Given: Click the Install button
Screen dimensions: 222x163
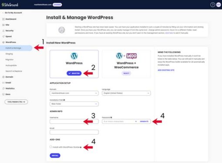Looking at the screenshot, I should pyautogui.click(x=55, y=156).
